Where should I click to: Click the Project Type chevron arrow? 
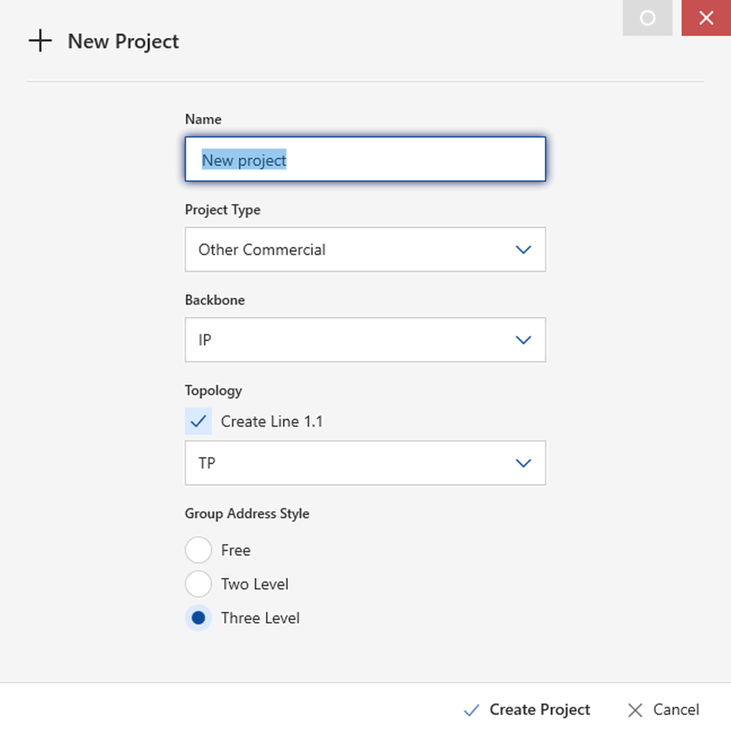pos(523,249)
